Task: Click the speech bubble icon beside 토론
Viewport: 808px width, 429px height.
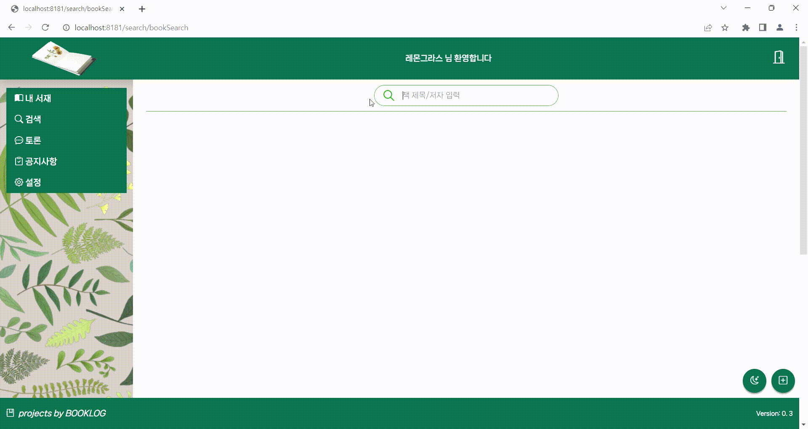Action: (x=19, y=140)
